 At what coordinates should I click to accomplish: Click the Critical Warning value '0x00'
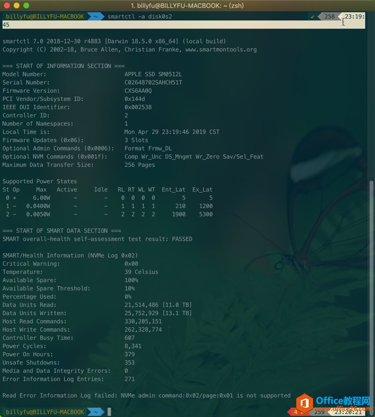pos(131,264)
